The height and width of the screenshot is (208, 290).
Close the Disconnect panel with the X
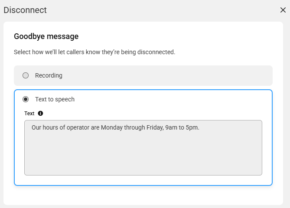[283, 10]
